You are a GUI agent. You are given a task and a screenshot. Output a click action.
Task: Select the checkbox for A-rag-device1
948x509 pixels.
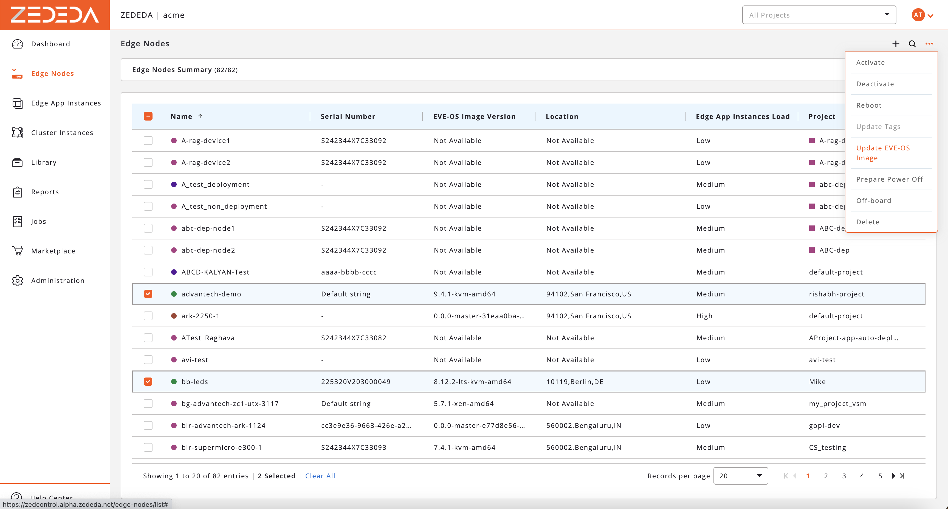[x=148, y=140]
